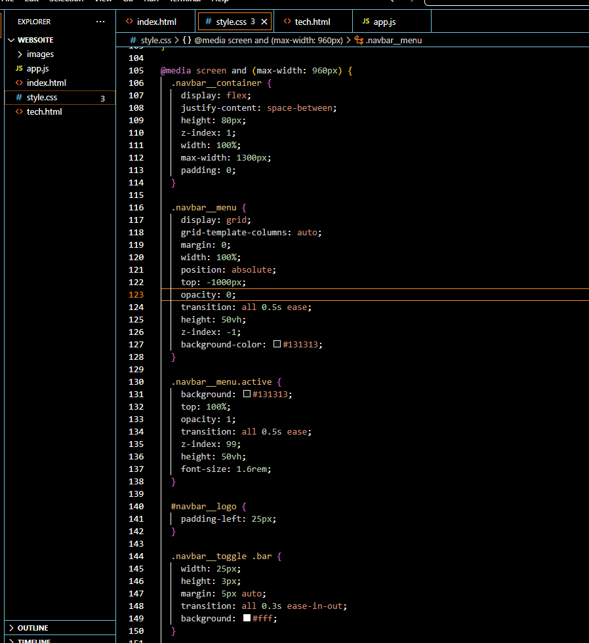
Task: Select style.css in the explorer sidebar
Action: [x=41, y=98]
